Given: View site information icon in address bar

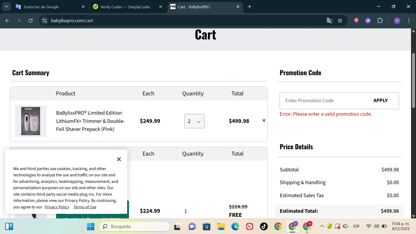Looking at the screenshot, I should point(45,21).
